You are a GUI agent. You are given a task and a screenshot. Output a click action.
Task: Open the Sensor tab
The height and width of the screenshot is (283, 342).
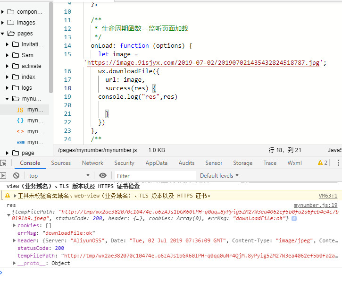coord(214,163)
